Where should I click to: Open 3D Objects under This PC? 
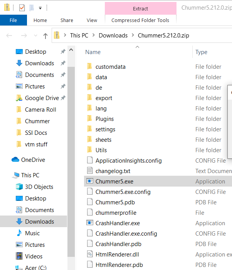(x=39, y=187)
